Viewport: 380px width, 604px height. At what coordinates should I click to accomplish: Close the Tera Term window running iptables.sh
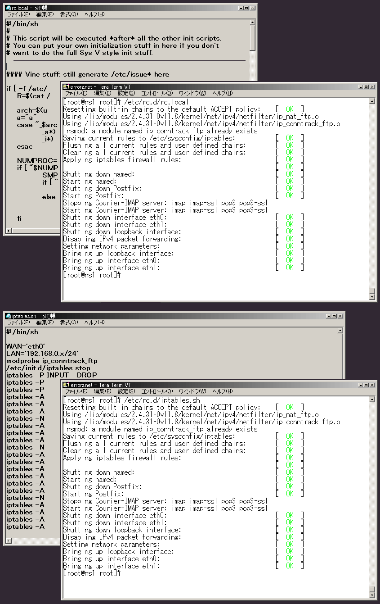372,385
